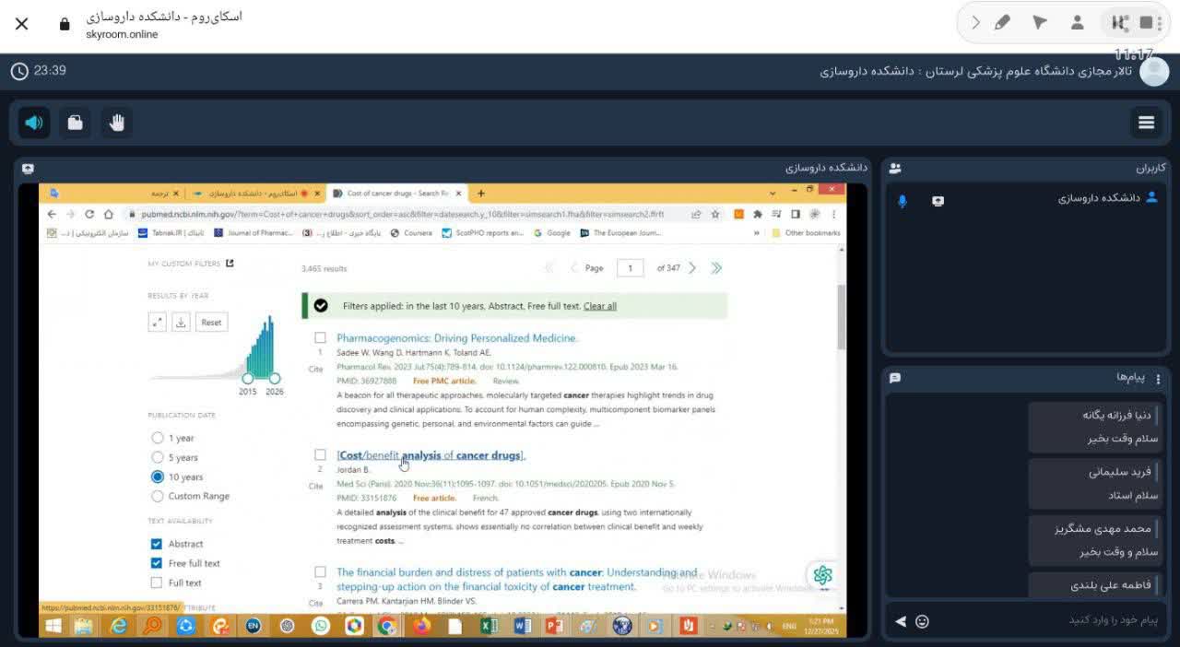
Task: Open Pharmacogenomics: Driving Personalized Medicine article
Action: point(456,338)
